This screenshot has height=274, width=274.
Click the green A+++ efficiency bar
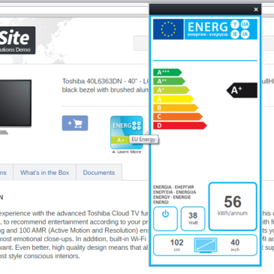(167, 72)
